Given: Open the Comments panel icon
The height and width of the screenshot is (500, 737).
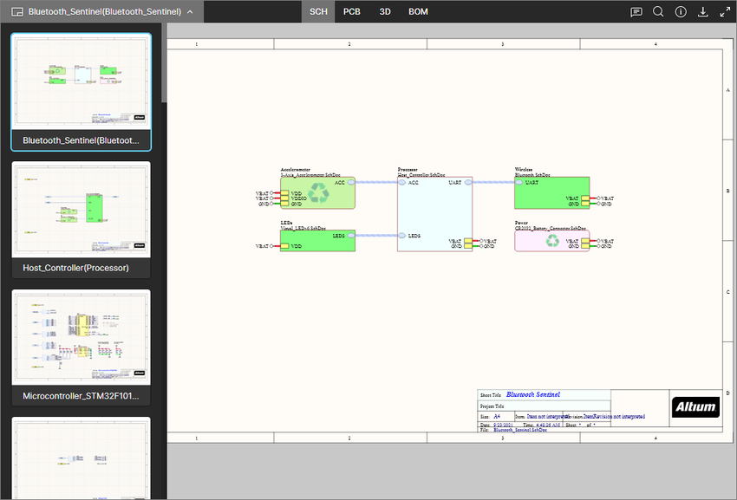Looking at the screenshot, I should click(x=636, y=11).
